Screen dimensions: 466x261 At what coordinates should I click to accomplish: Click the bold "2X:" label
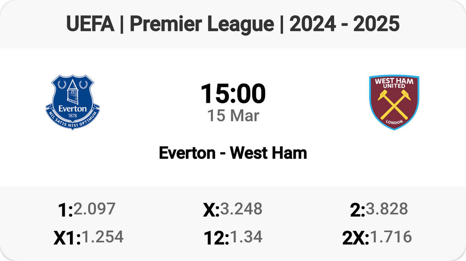coord(356,239)
